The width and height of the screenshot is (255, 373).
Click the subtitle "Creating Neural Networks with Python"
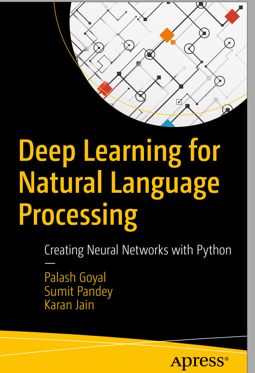(x=138, y=250)
